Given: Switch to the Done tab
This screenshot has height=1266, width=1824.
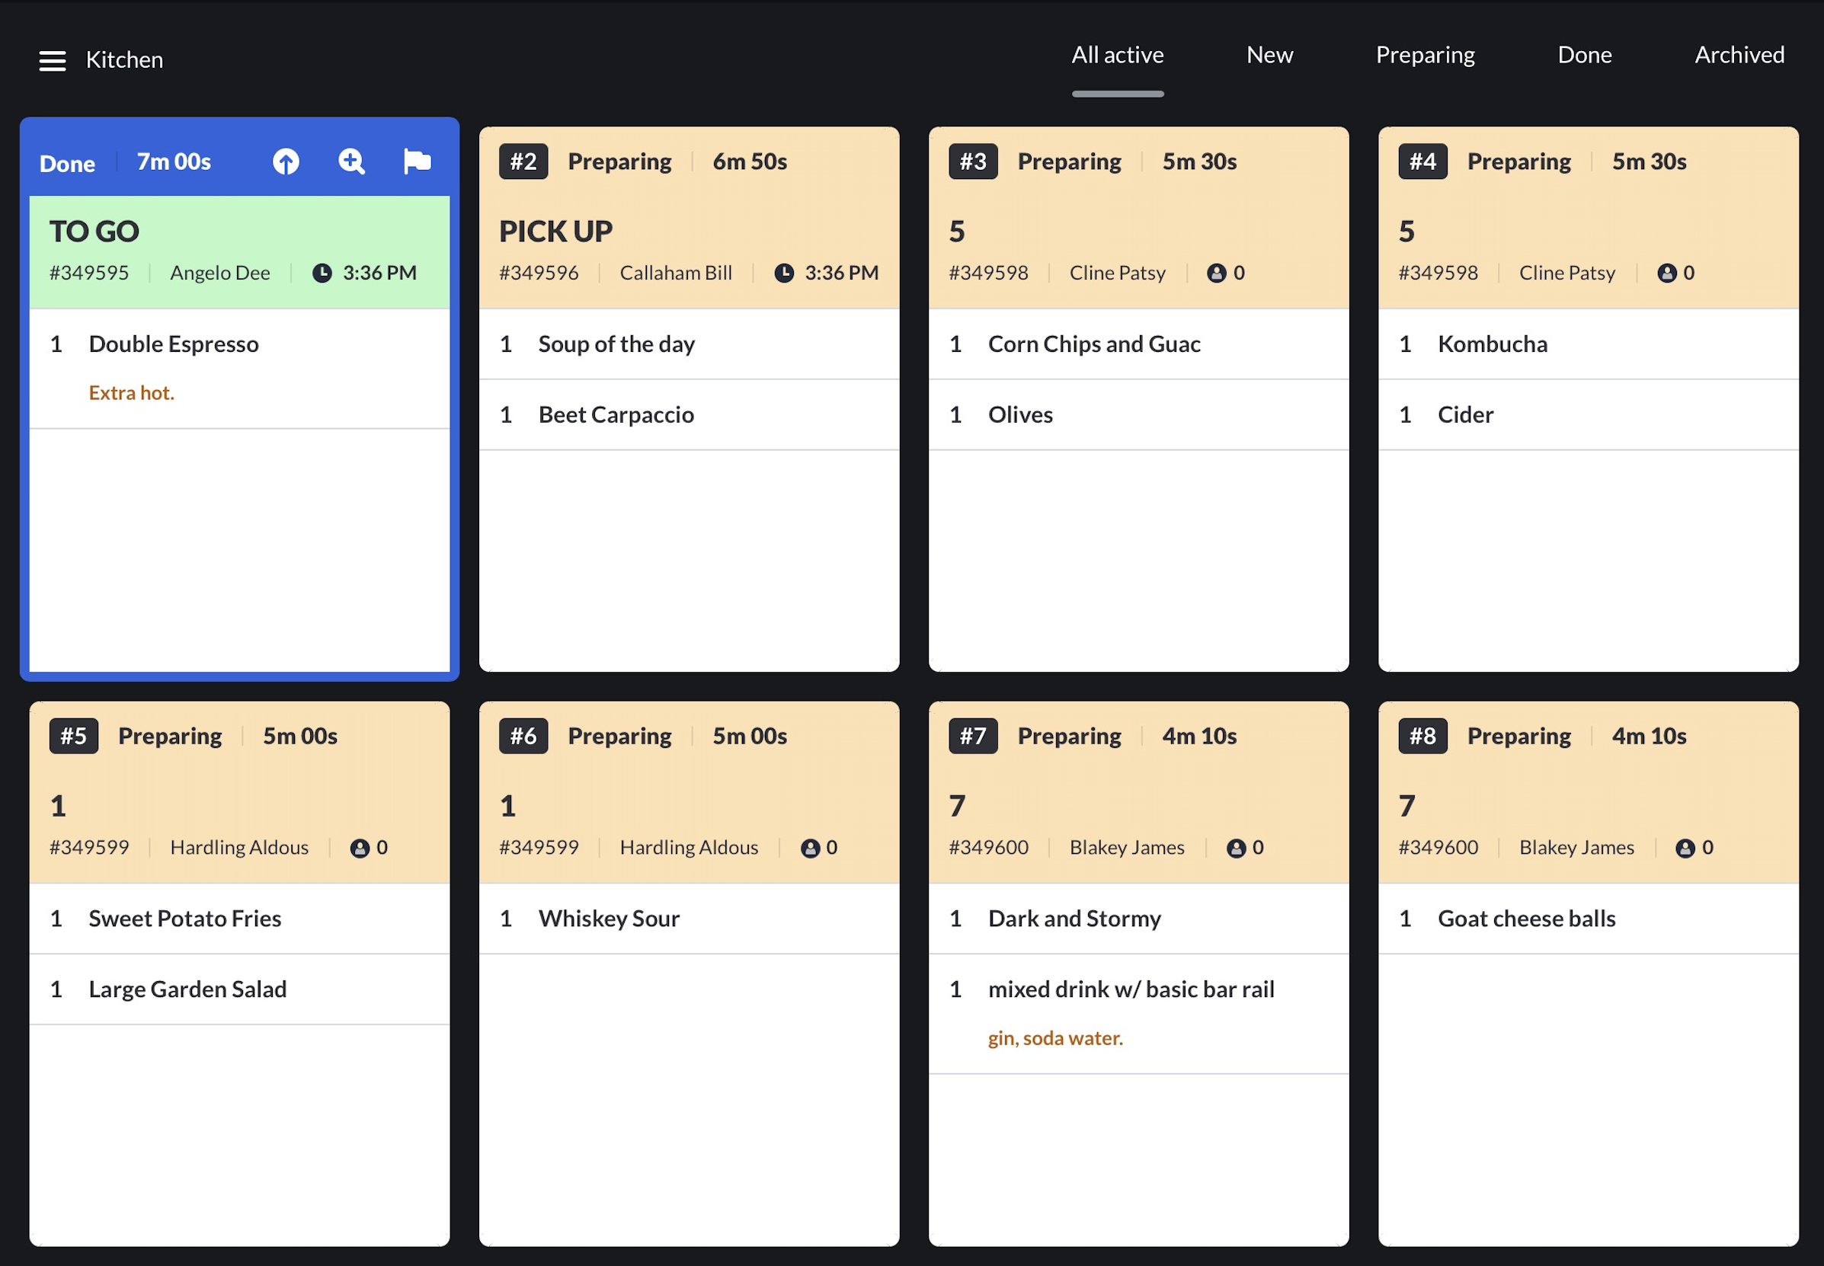Looking at the screenshot, I should (x=1586, y=56).
